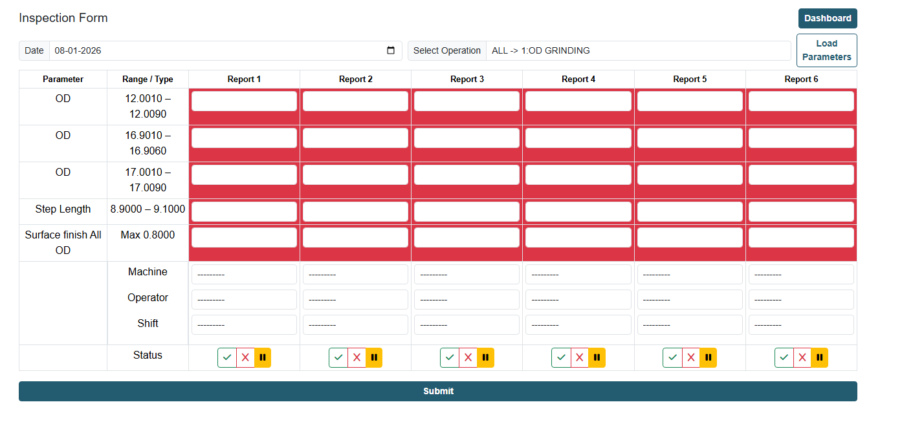Open the Operator dropdown for Report 3
This screenshot has width=902, height=422.
pyautogui.click(x=467, y=300)
